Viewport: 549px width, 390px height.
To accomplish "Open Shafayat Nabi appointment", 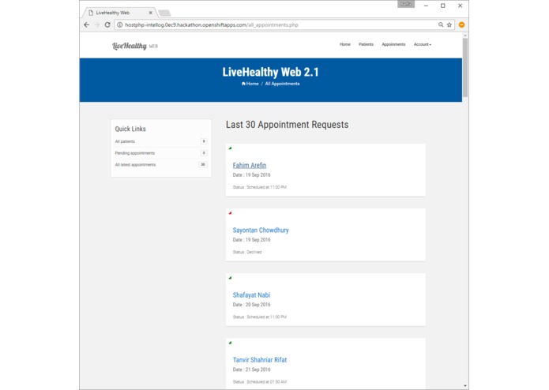I will [x=251, y=294].
